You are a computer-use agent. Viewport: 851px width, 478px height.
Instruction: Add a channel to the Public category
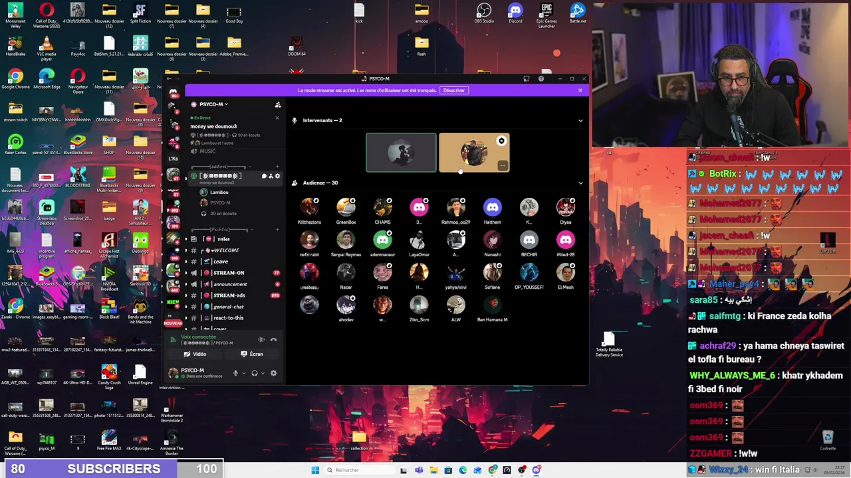point(277,230)
